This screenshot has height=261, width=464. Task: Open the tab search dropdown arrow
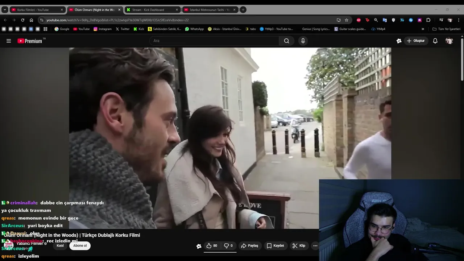[5, 10]
